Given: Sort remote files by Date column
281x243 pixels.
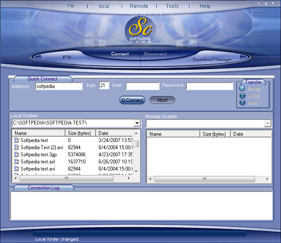Looking at the screenshot, I should coord(251,134).
